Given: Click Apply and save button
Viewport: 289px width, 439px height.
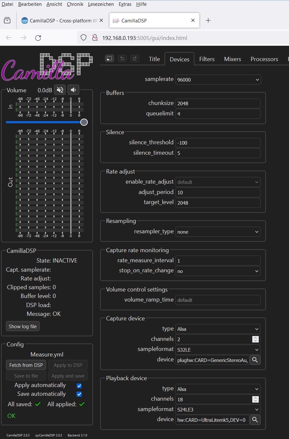Looking at the screenshot, I should pos(68,376).
